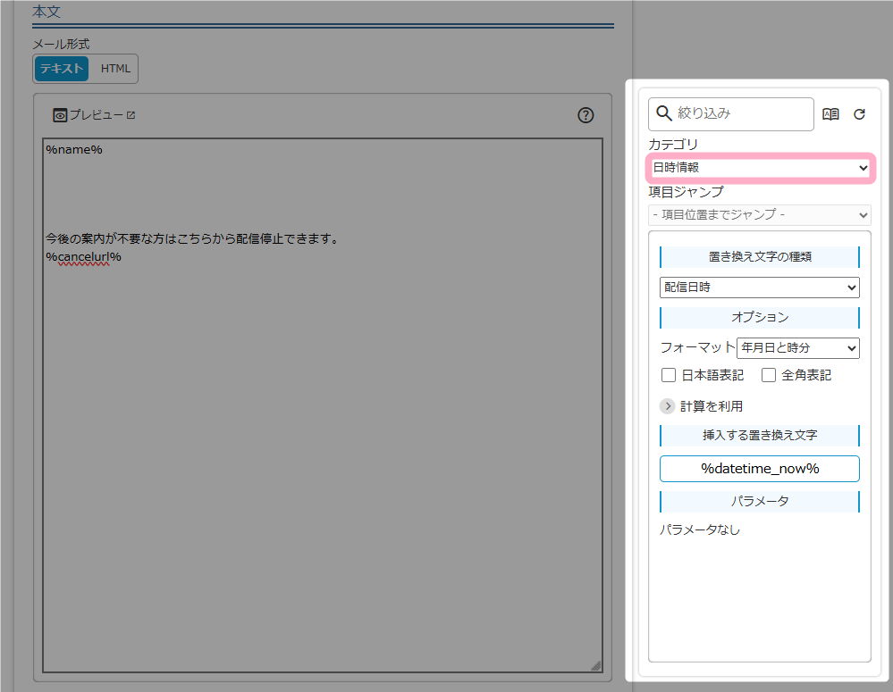Enable the 日本語表記 checkbox
The width and height of the screenshot is (893, 692).
(668, 375)
